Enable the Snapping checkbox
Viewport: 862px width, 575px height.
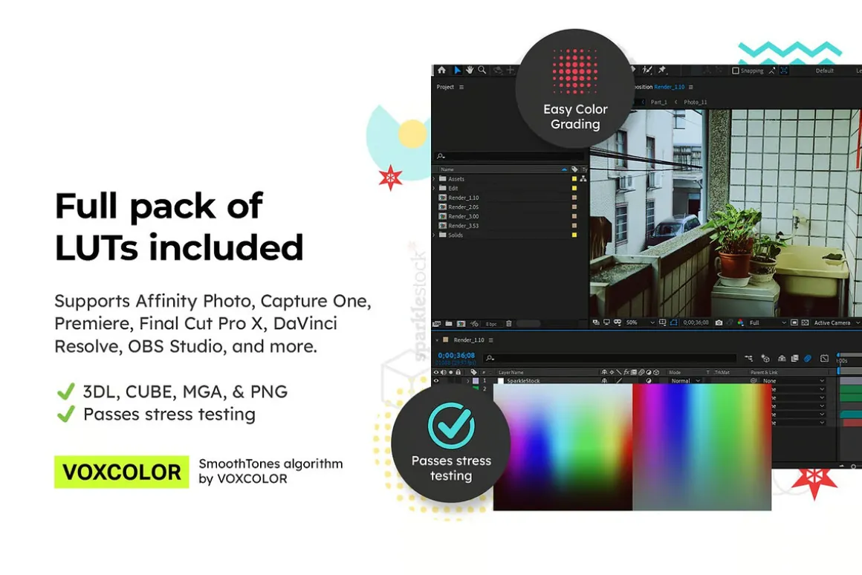click(735, 71)
